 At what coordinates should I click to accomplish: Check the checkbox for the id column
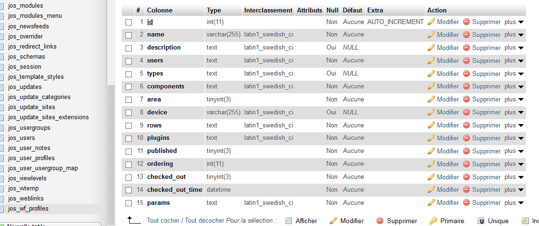click(x=128, y=22)
